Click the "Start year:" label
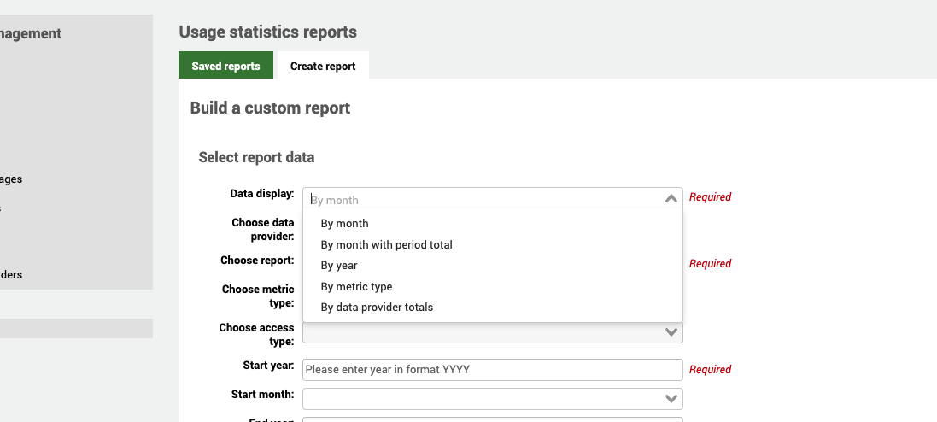The image size is (937, 422). click(268, 366)
